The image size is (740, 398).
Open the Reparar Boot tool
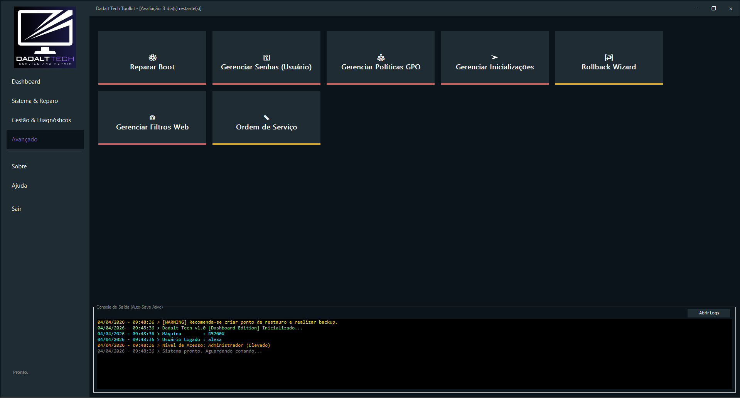point(152,58)
